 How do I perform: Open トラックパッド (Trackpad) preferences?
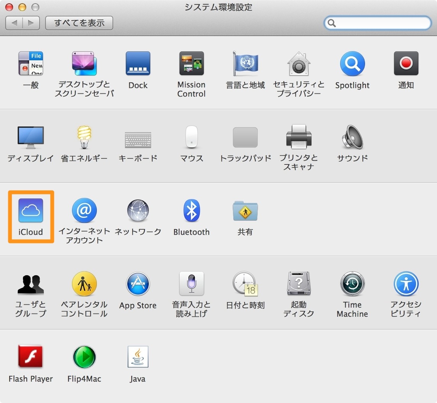[x=245, y=137]
